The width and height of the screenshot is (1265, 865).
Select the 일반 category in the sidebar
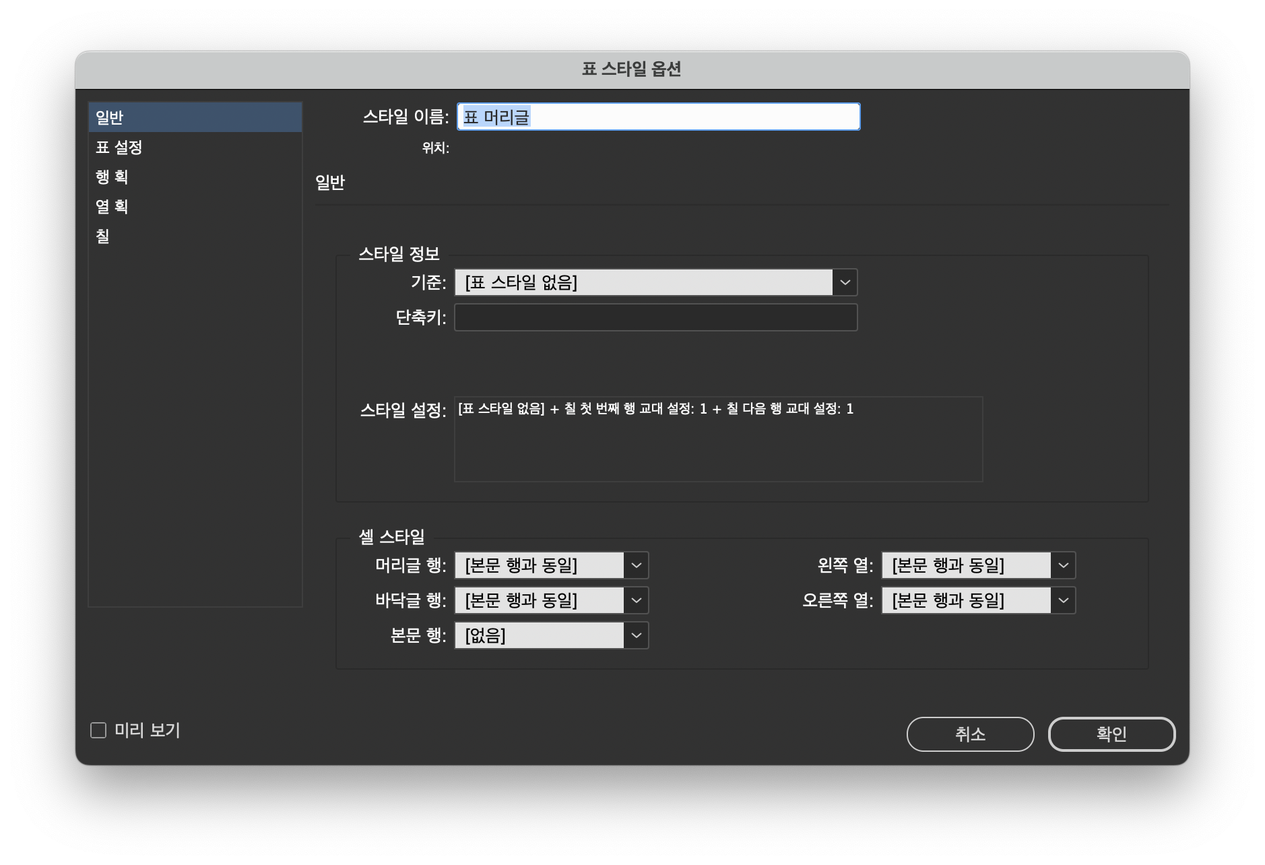coord(195,117)
